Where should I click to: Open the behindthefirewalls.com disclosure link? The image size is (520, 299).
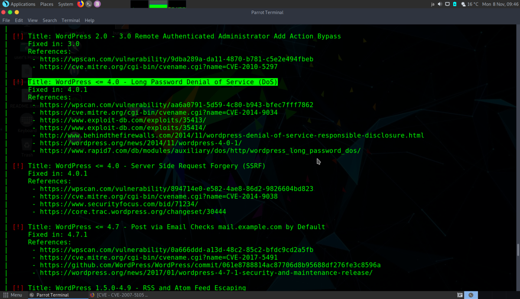tap(232, 135)
